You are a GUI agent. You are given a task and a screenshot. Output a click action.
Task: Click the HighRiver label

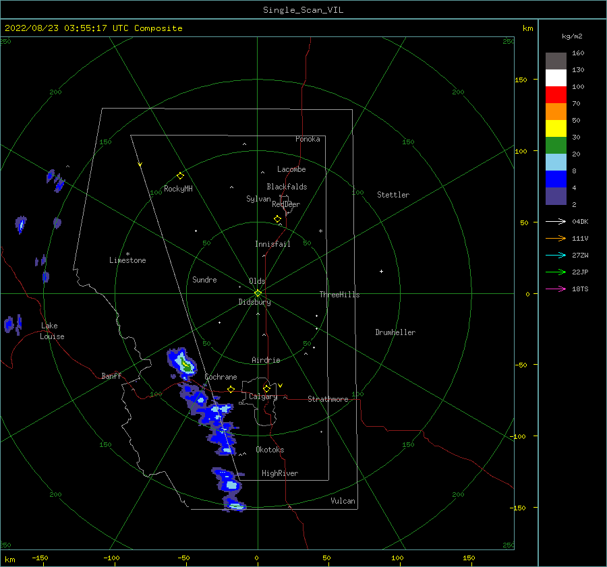(280, 473)
